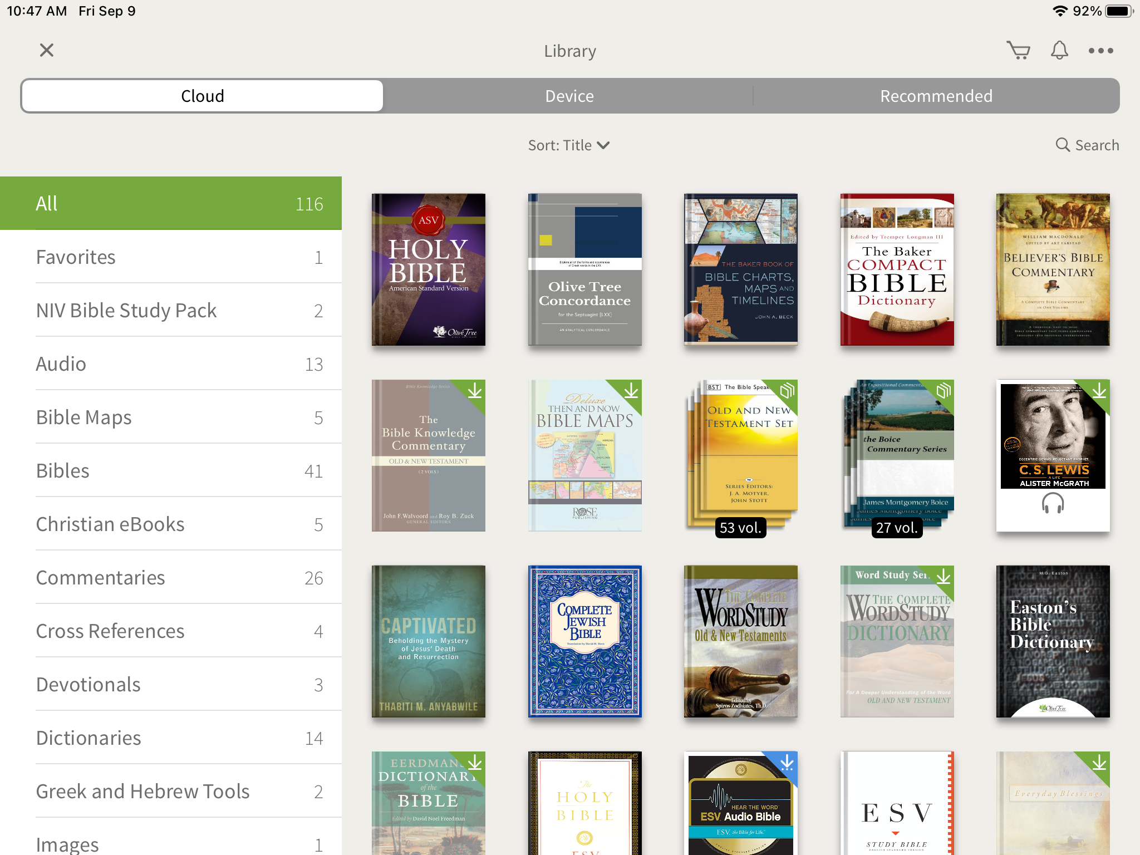
Task: Download Complete WordStudy Dictionary
Action: coord(943,577)
